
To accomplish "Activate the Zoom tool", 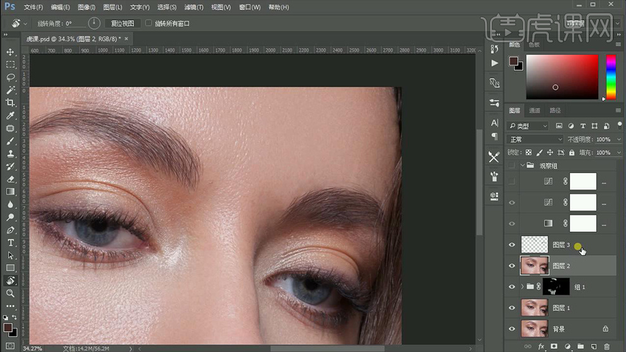I will point(10,293).
